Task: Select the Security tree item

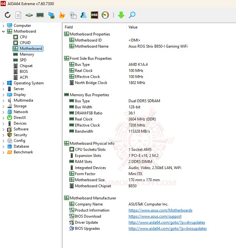Action: click(x=20, y=135)
